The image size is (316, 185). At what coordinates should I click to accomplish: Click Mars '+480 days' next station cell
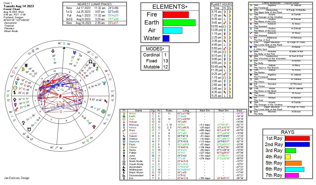point(205,130)
